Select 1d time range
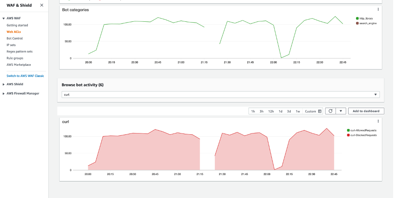 [280, 111]
